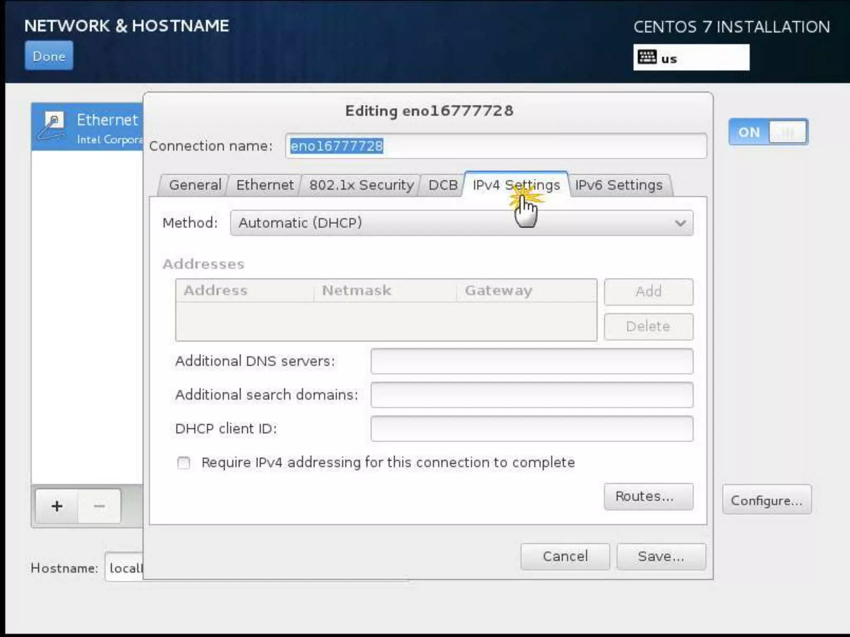
Task: Remove device with the minus icon
Action: pyautogui.click(x=99, y=506)
